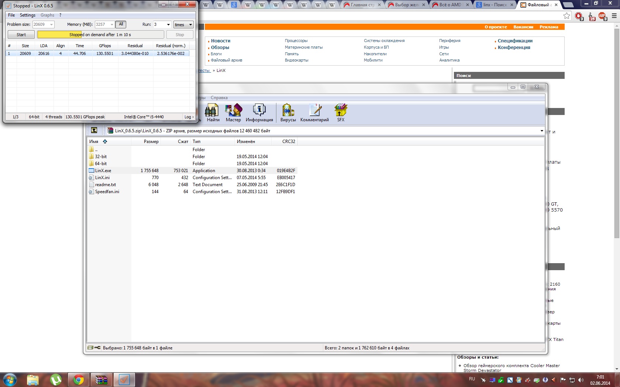This screenshot has width=620, height=387.
Task: Click the browser page vertical scrollbar
Action: [617, 133]
